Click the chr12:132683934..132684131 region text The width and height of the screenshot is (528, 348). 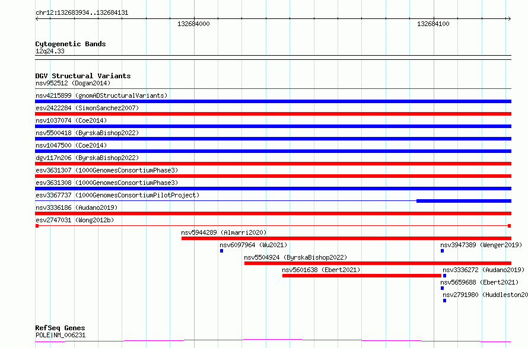(x=82, y=13)
